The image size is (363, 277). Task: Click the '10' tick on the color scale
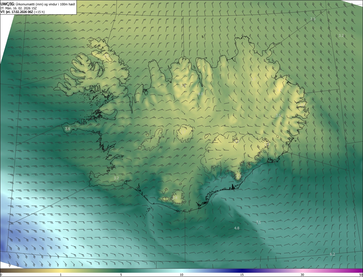181,275
